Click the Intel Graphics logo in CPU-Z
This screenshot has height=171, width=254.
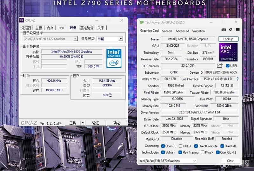tap(114, 58)
